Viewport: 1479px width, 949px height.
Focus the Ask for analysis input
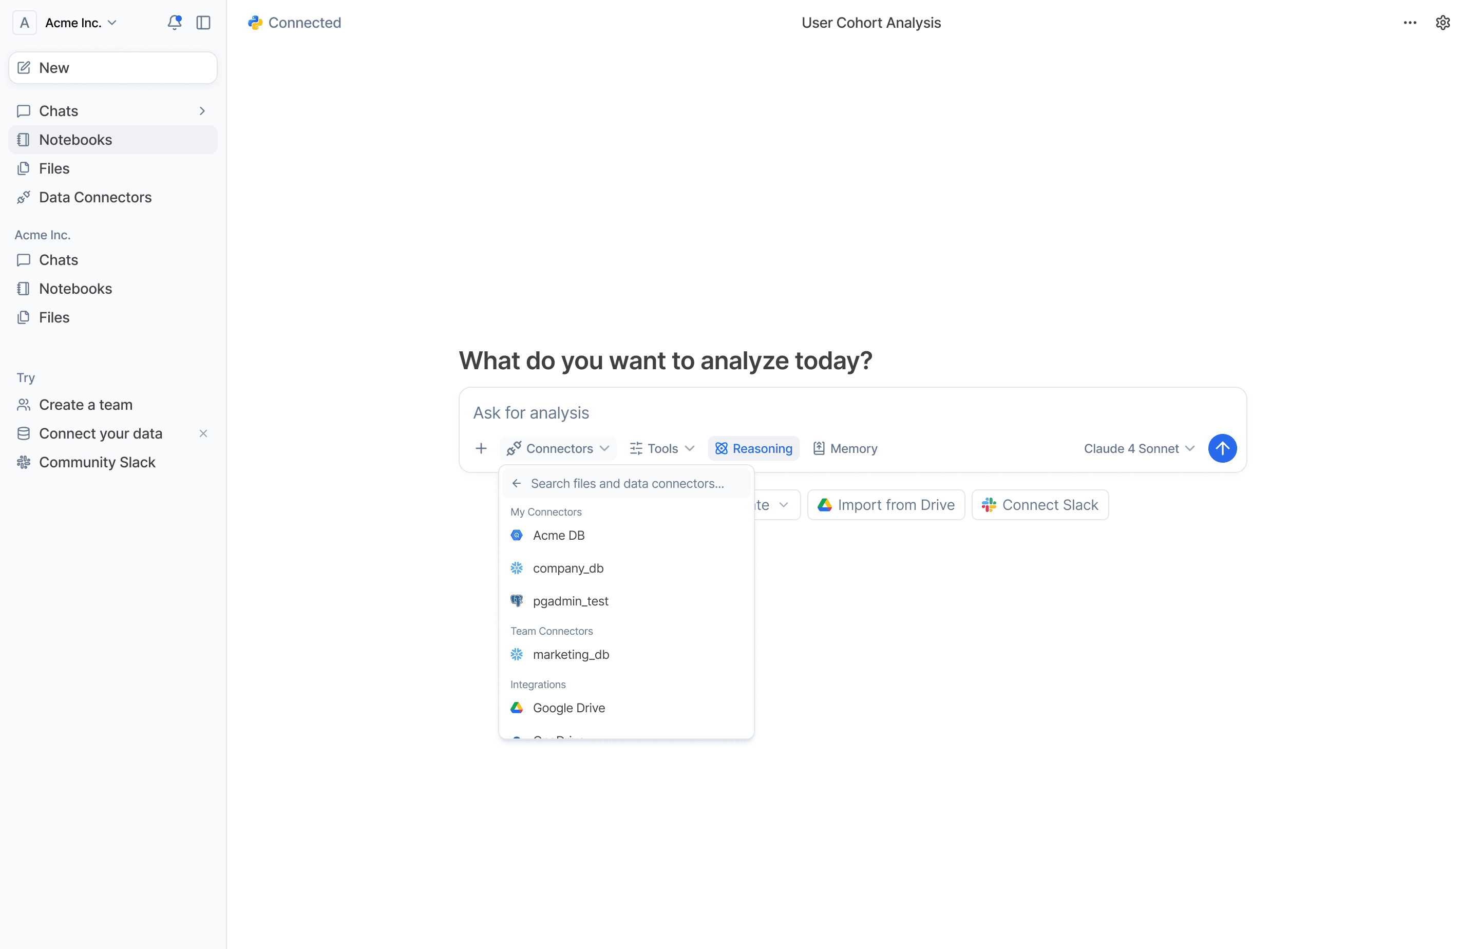pyautogui.click(x=850, y=413)
